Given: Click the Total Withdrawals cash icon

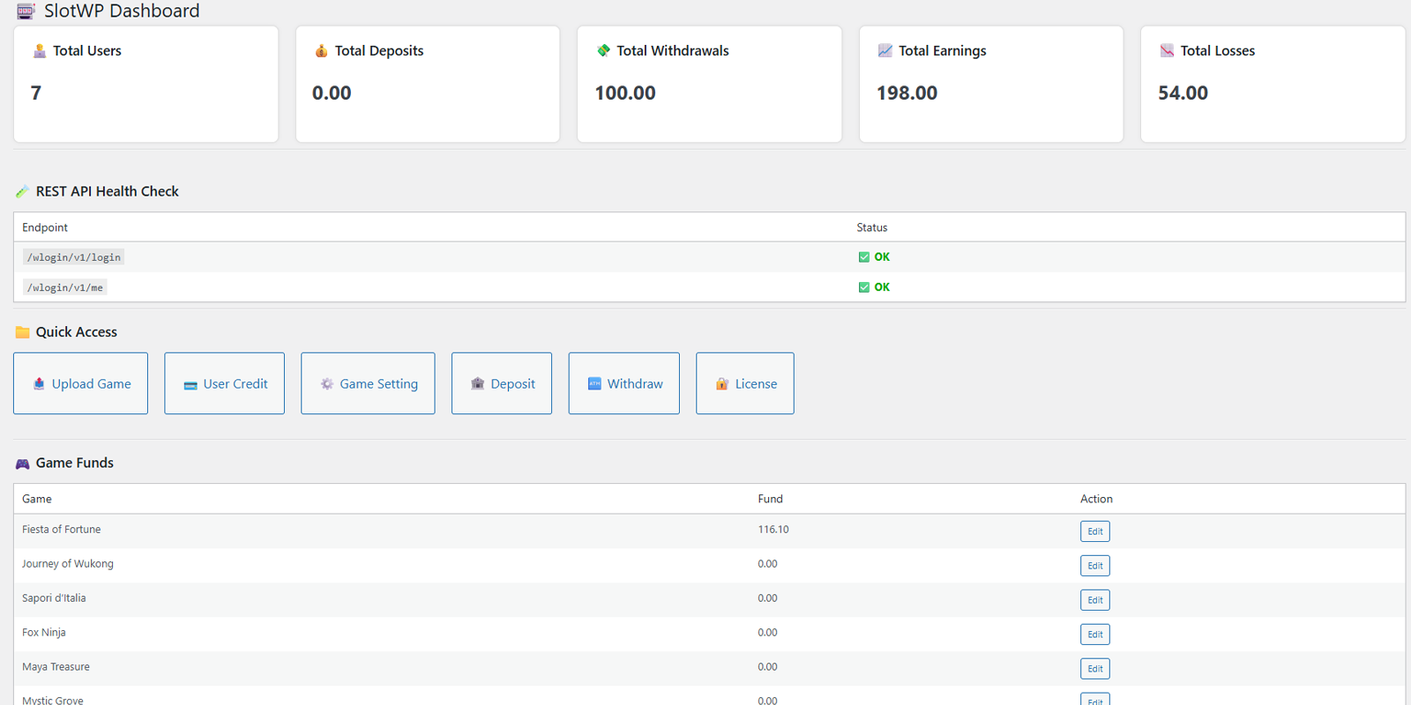Looking at the screenshot, I should (603, 51).
